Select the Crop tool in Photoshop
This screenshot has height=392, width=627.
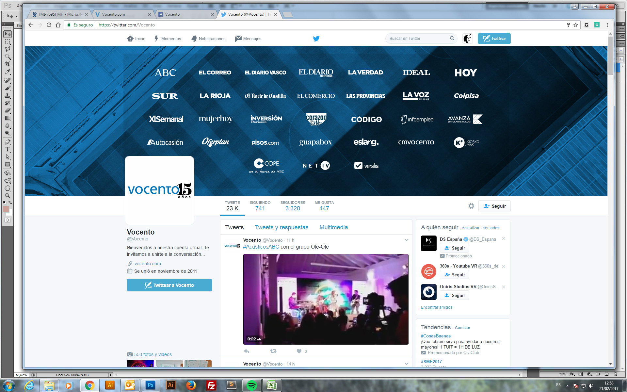8,64
